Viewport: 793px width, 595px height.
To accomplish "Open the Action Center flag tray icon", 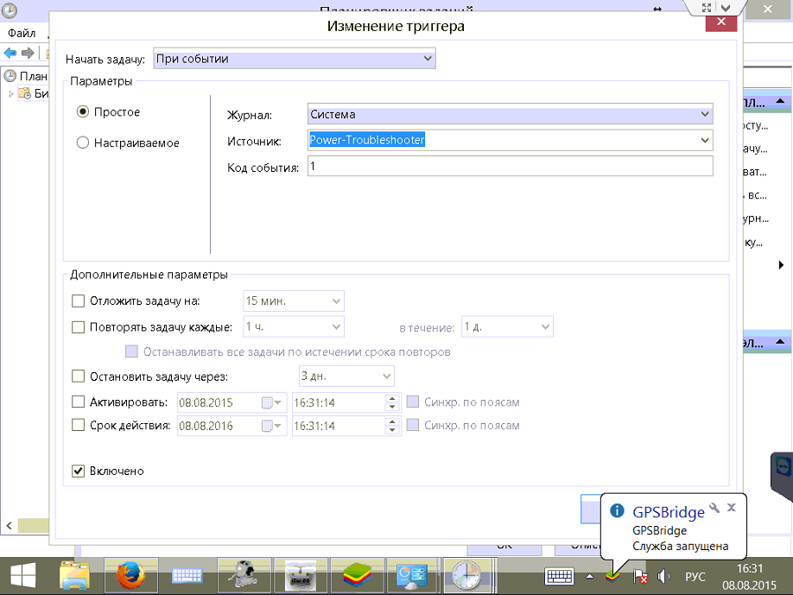I will 641,576.
